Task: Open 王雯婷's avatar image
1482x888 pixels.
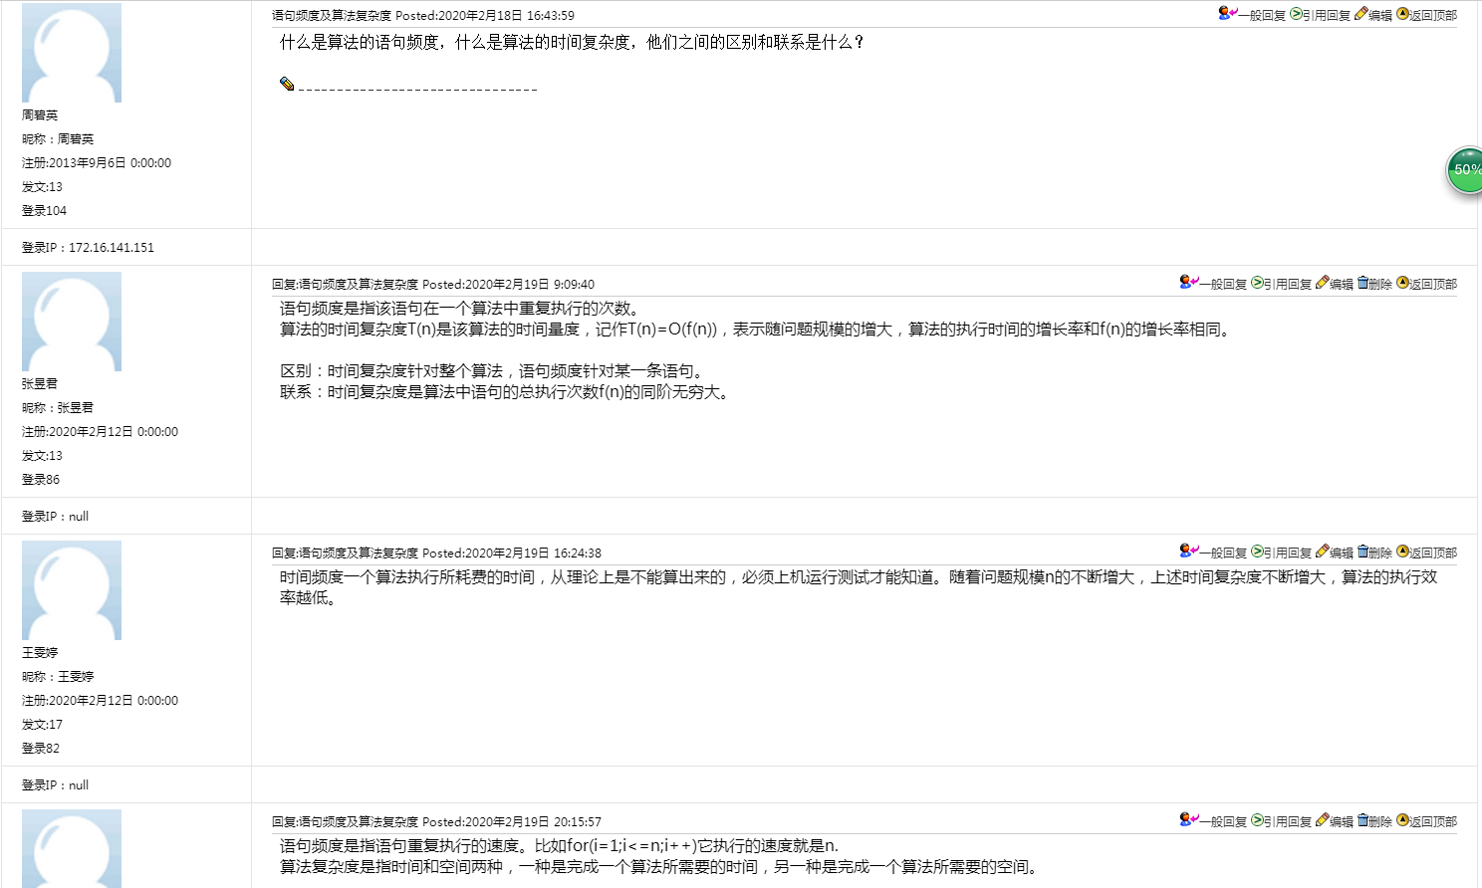Action: (x=72, y=590)
